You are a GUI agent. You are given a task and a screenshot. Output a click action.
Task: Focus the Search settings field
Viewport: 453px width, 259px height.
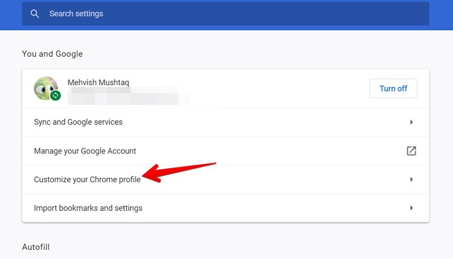click(225, 14)
